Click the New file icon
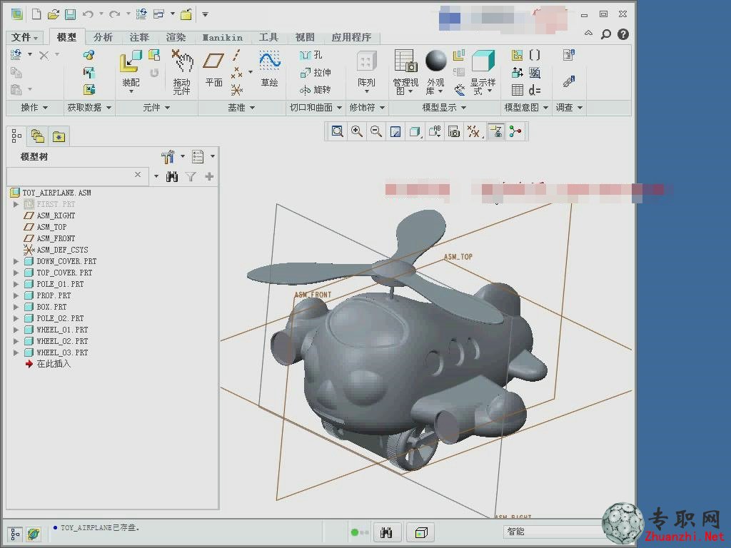 click(36, 14)
